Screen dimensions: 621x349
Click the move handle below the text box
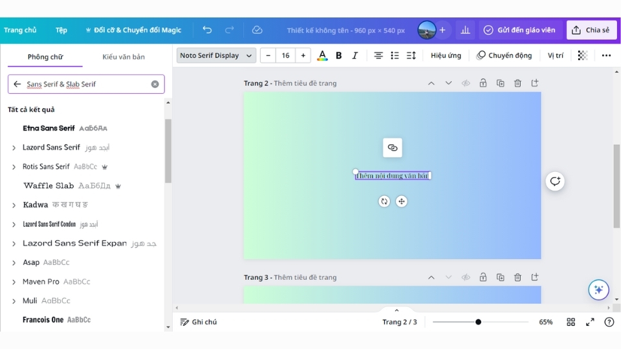click(401, 202)
